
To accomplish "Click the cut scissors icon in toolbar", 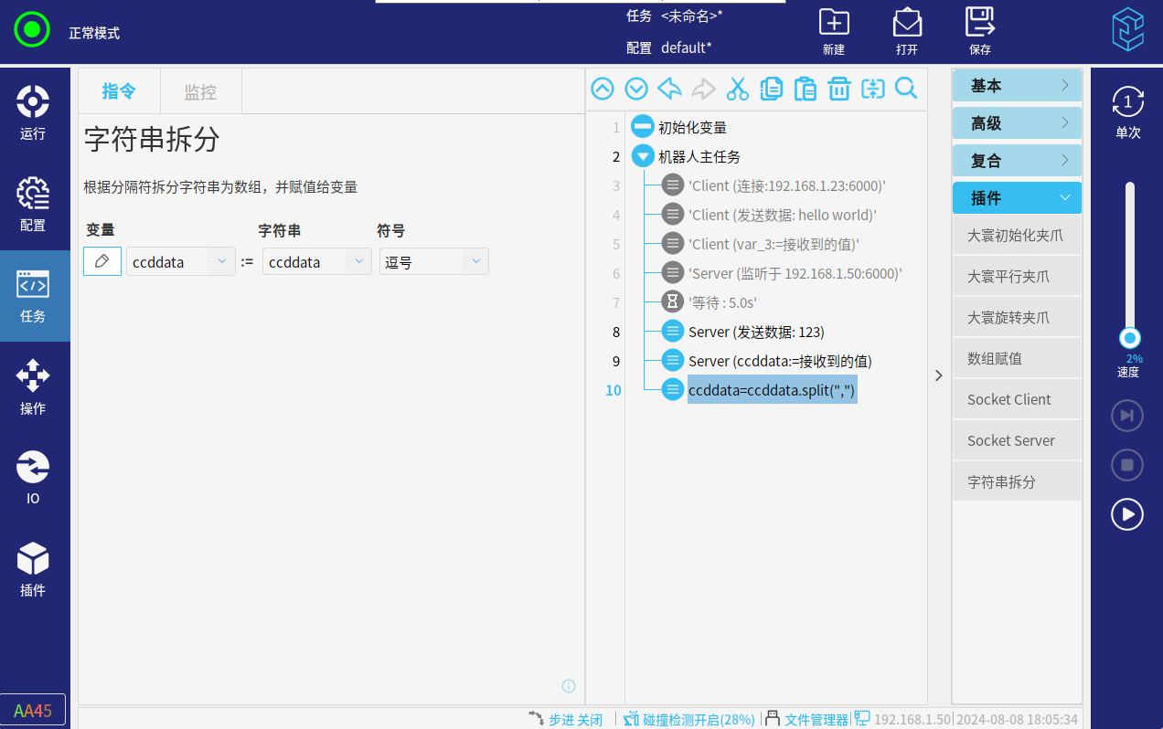I will click(x=737, y=89).
